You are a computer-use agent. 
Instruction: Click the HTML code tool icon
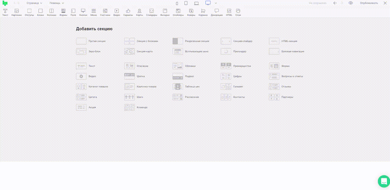pos(229,12)
